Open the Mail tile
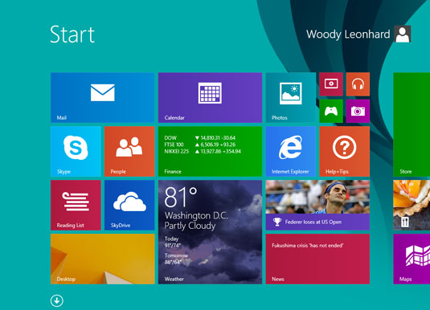The width and height of the screenshot is (430, 310). point(103,97)
